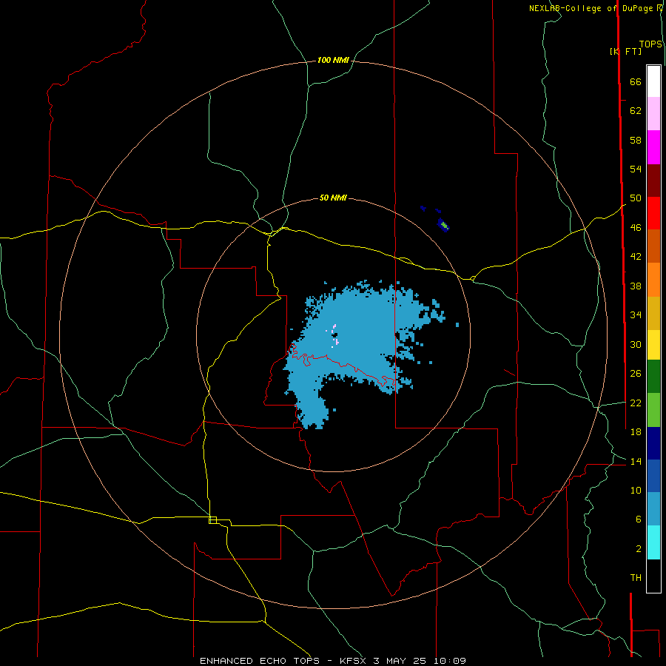Select the bright red legend swatch
This screenshot has height=666, width=666.
pyautogui.click(x=653, y=213)
